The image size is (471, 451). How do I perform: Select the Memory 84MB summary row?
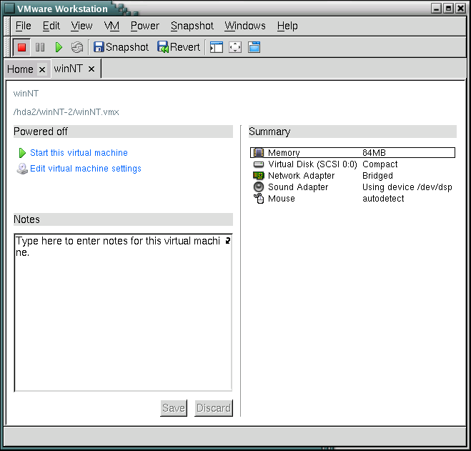click(x=352, y=153)
